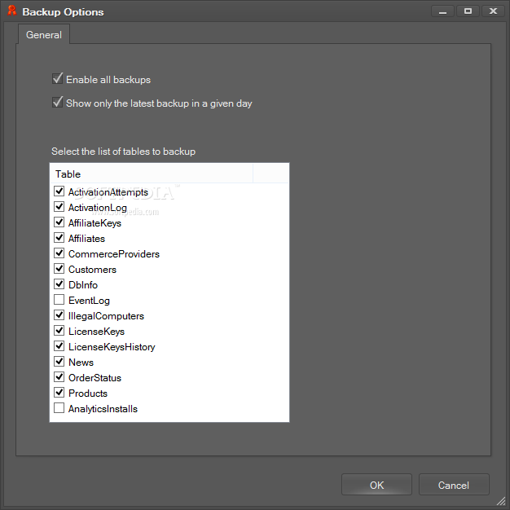Viewport: 510px width, 510px height.
Task: Uncheck the Affiliates table checkbox
Action: coord(59,238)
